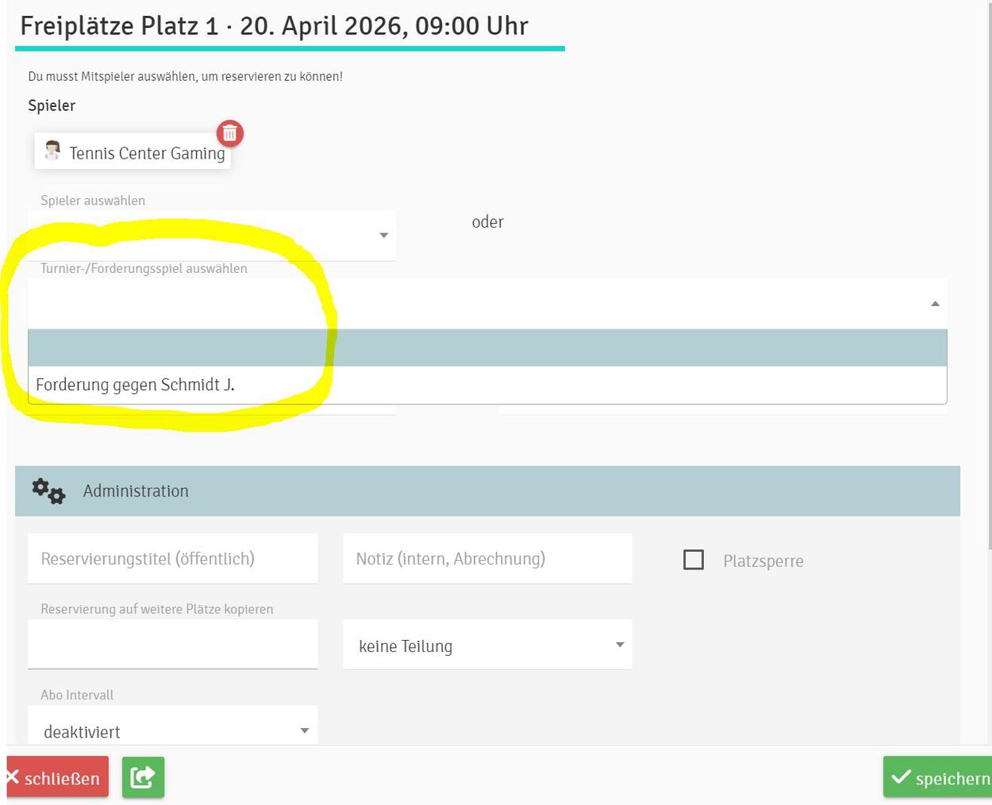Click the Reservierung auf weitere Plätze kopieren field
The width and height of the screenshot is (992, 805).
(x=172, y=646)
